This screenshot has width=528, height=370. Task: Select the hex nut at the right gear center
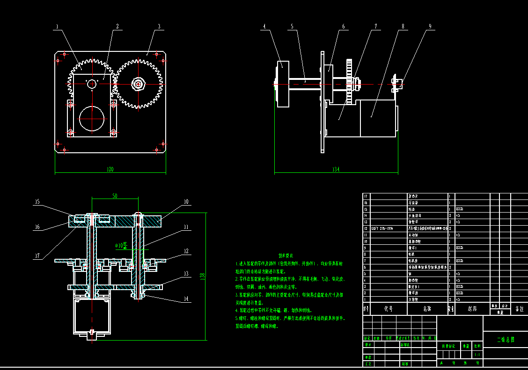coord(138,84)
